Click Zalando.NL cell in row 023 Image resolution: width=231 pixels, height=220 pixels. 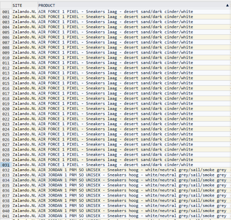coord(25,124)
